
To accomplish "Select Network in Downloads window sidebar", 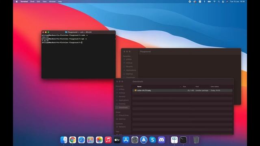I will 122,127.
